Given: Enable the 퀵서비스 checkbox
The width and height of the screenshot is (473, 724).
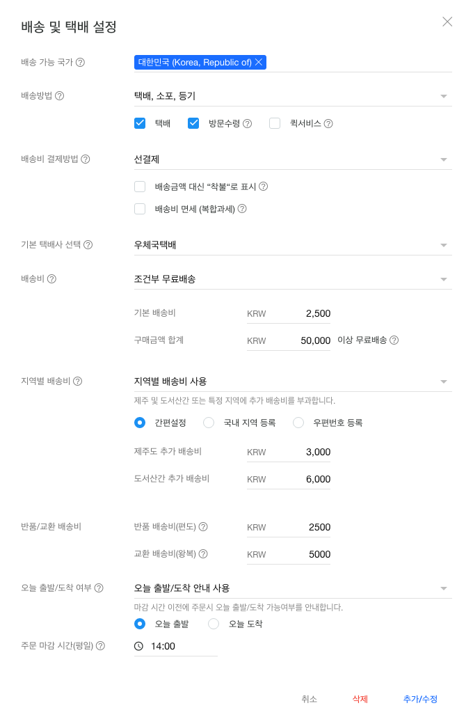Looking at the screenshot, I should pos(275,123).
